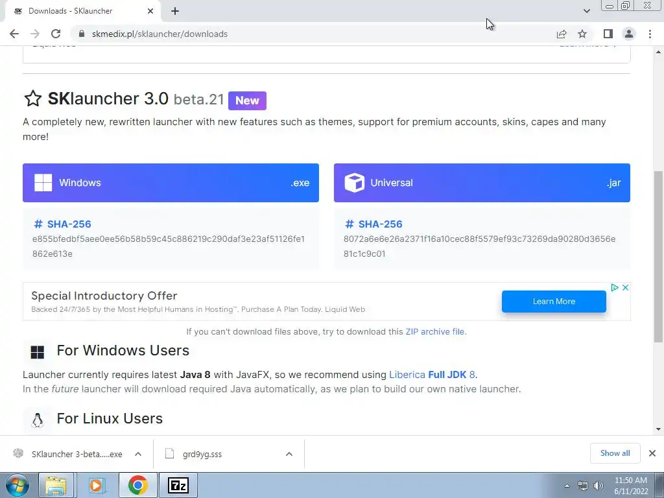Click the padlock site info icon
Viewport: 664px width, 498px height.
82,34
